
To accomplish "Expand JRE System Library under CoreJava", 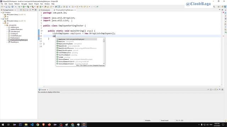I will [3, 15].
